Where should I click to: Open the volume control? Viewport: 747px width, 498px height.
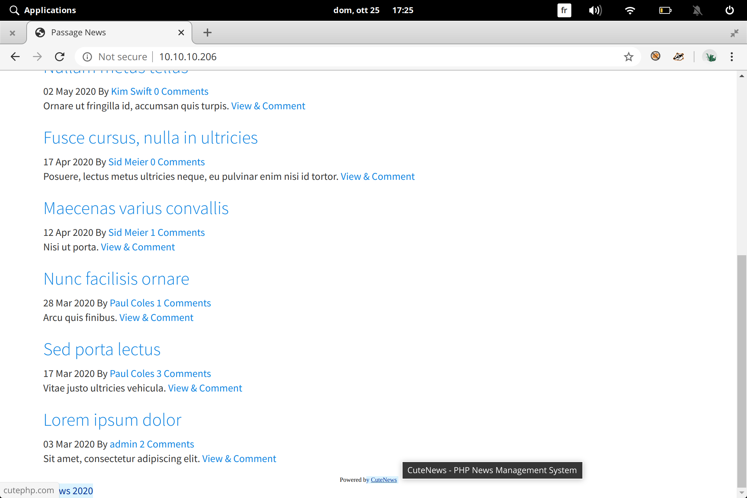(x=595, y=10)
